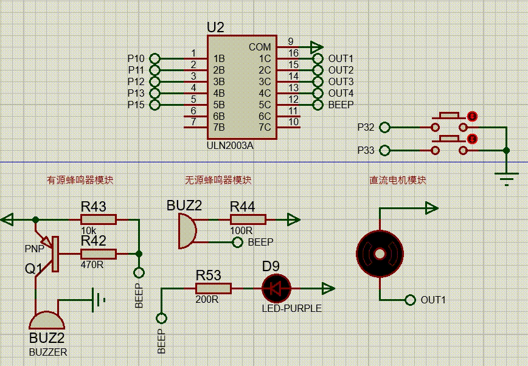The height and width of the screenshot is (366, 528).
Task: Click the U2 reference label
Action: pyautogui.click(x=215, y=27)
